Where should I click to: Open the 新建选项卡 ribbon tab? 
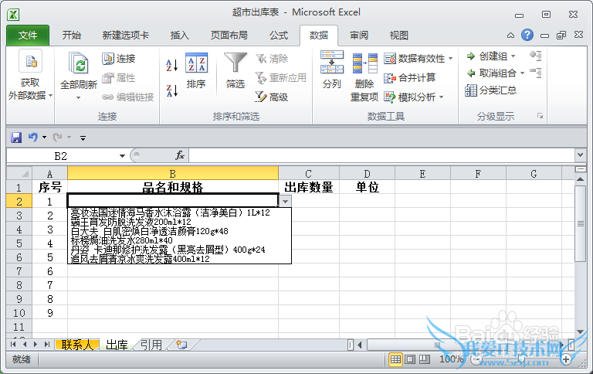pyautogui.click(x=126, y=36)
